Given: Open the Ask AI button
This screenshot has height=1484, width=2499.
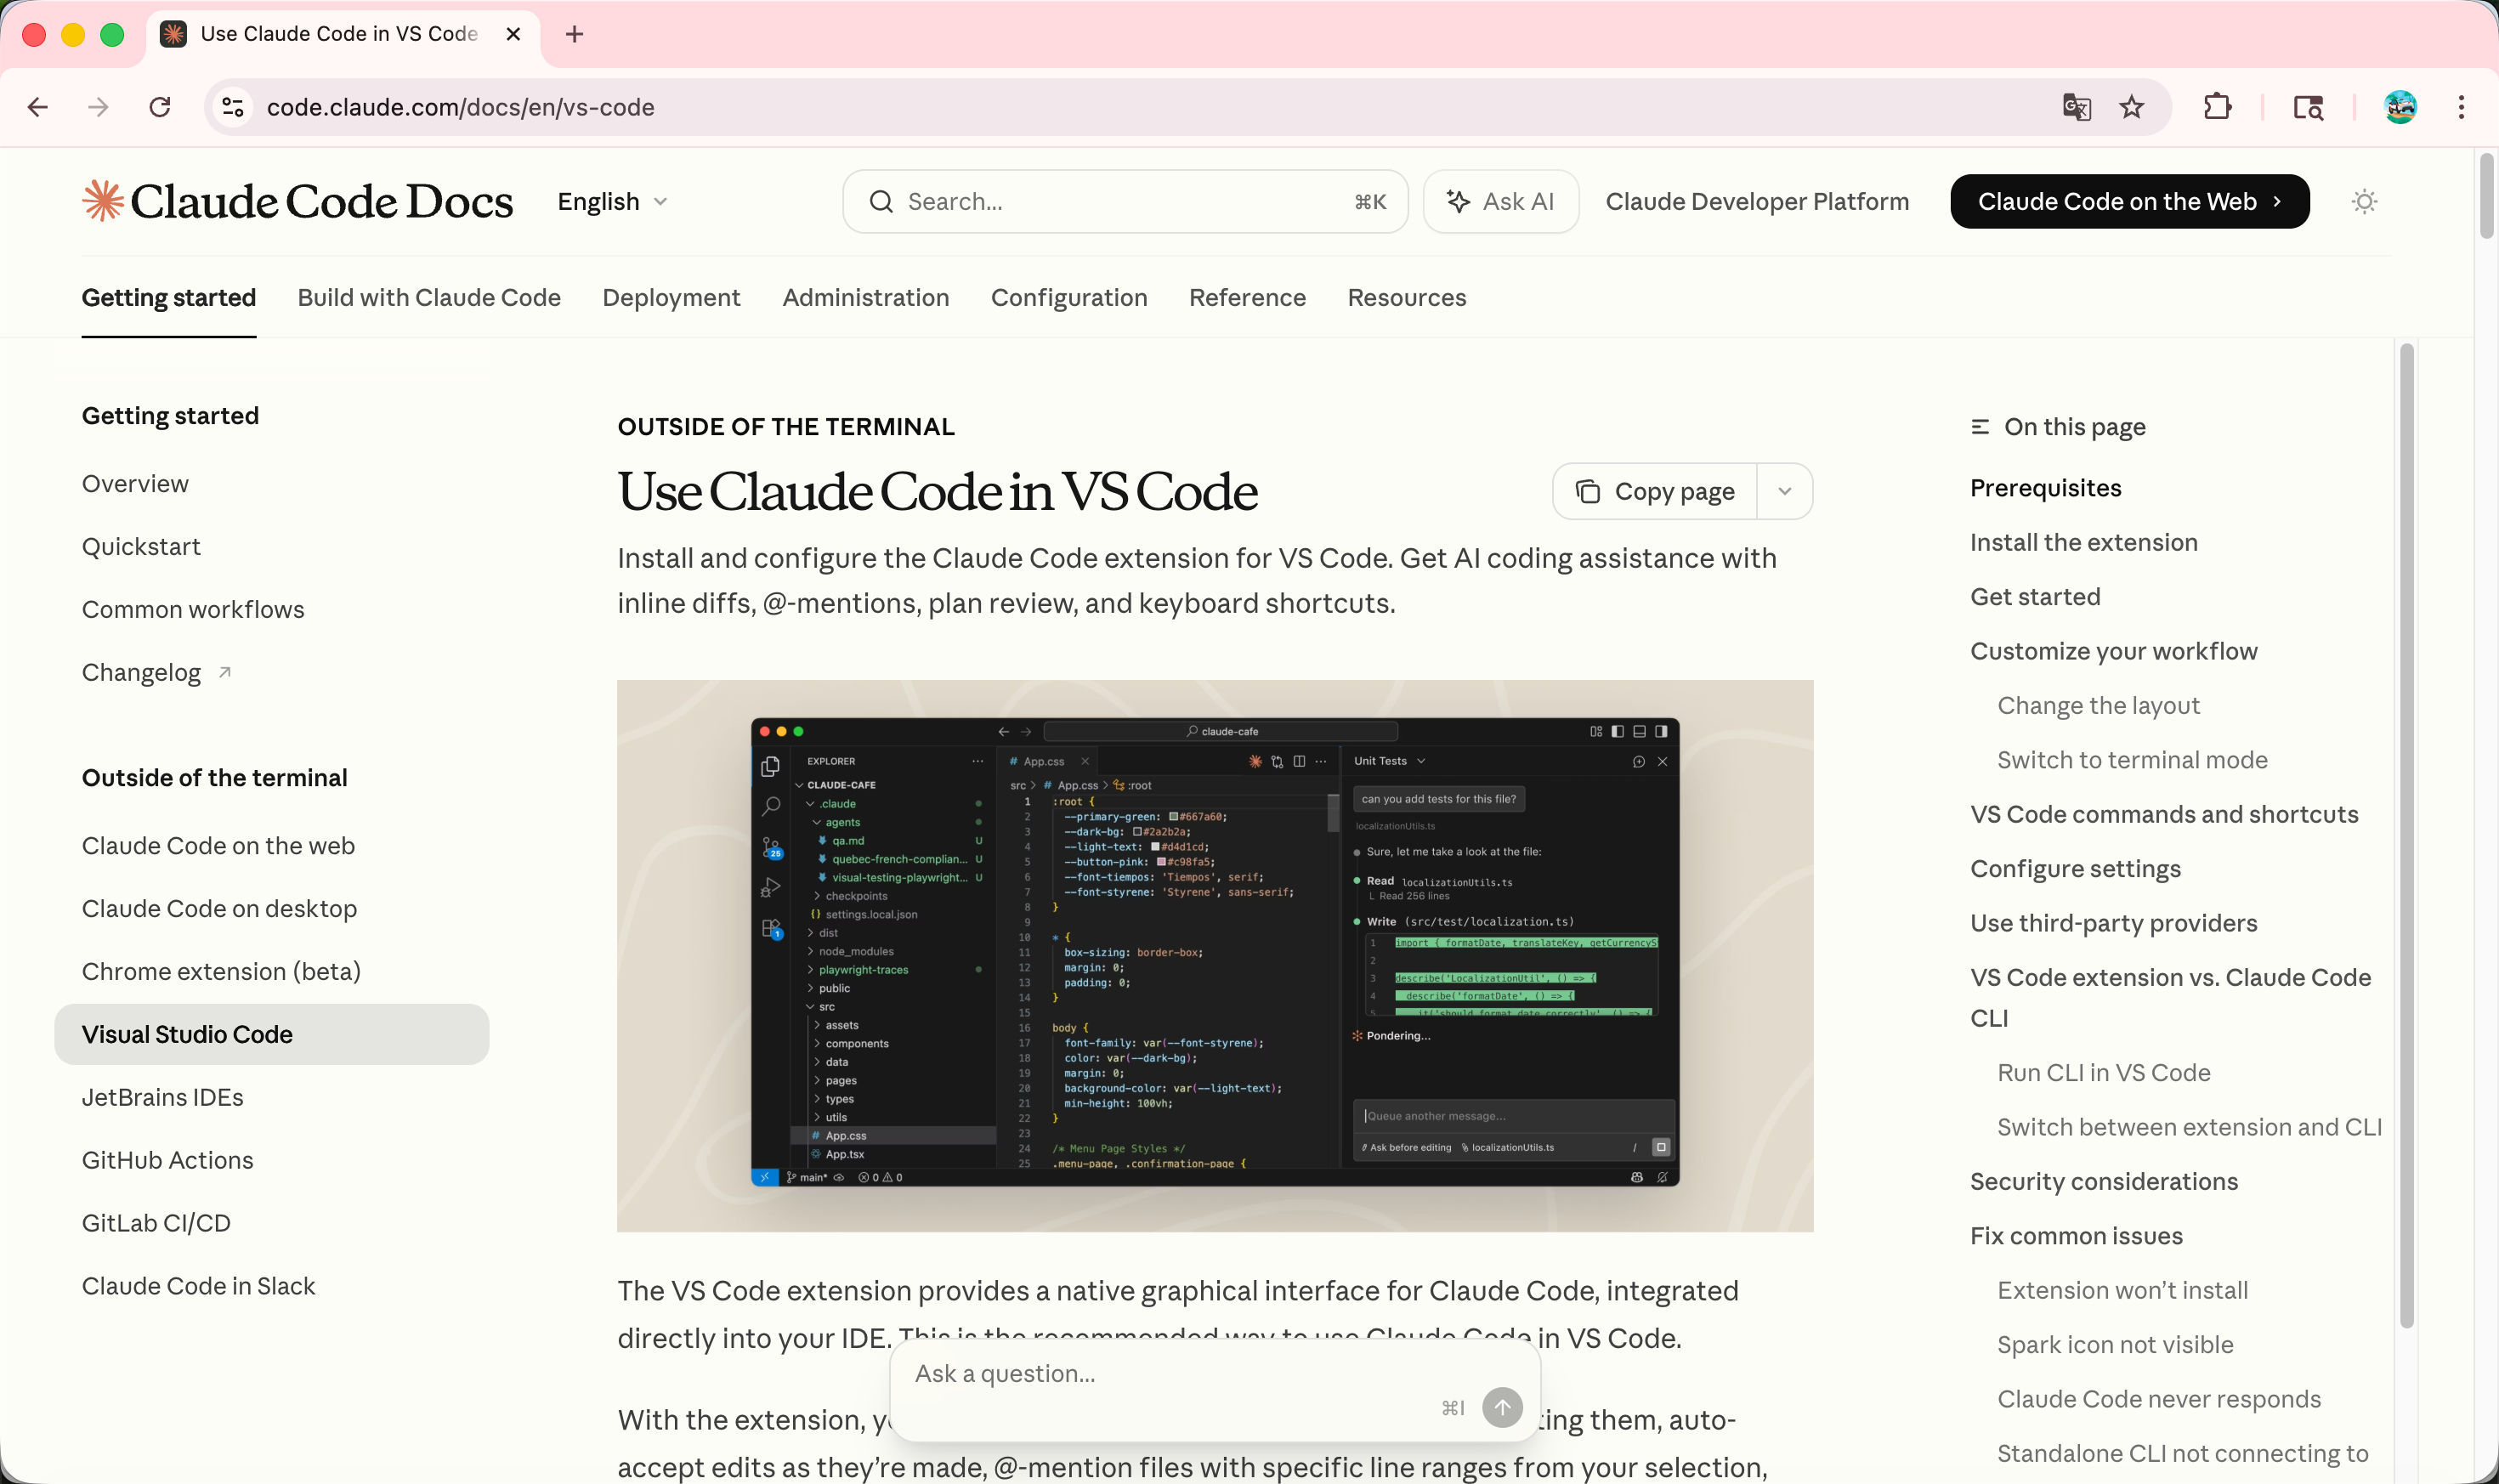Looking at the screenshot, I should 1501,202.
